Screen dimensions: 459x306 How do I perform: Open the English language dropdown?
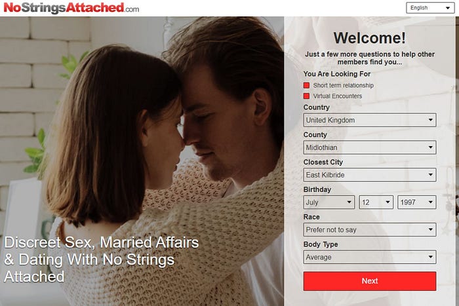click(430, 8)
